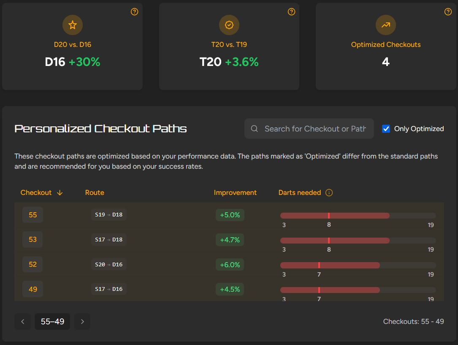This screenshot has height=345, width=458.
Task: Click the info icon next to Darts needed
Action: (329, 192)
